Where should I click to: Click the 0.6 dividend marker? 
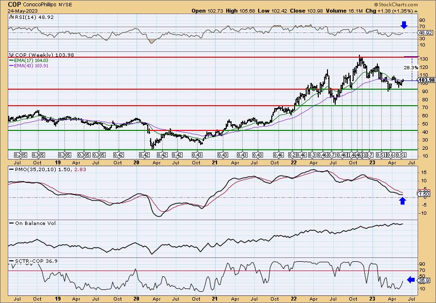pyautogui.click(x=390, y=155)
